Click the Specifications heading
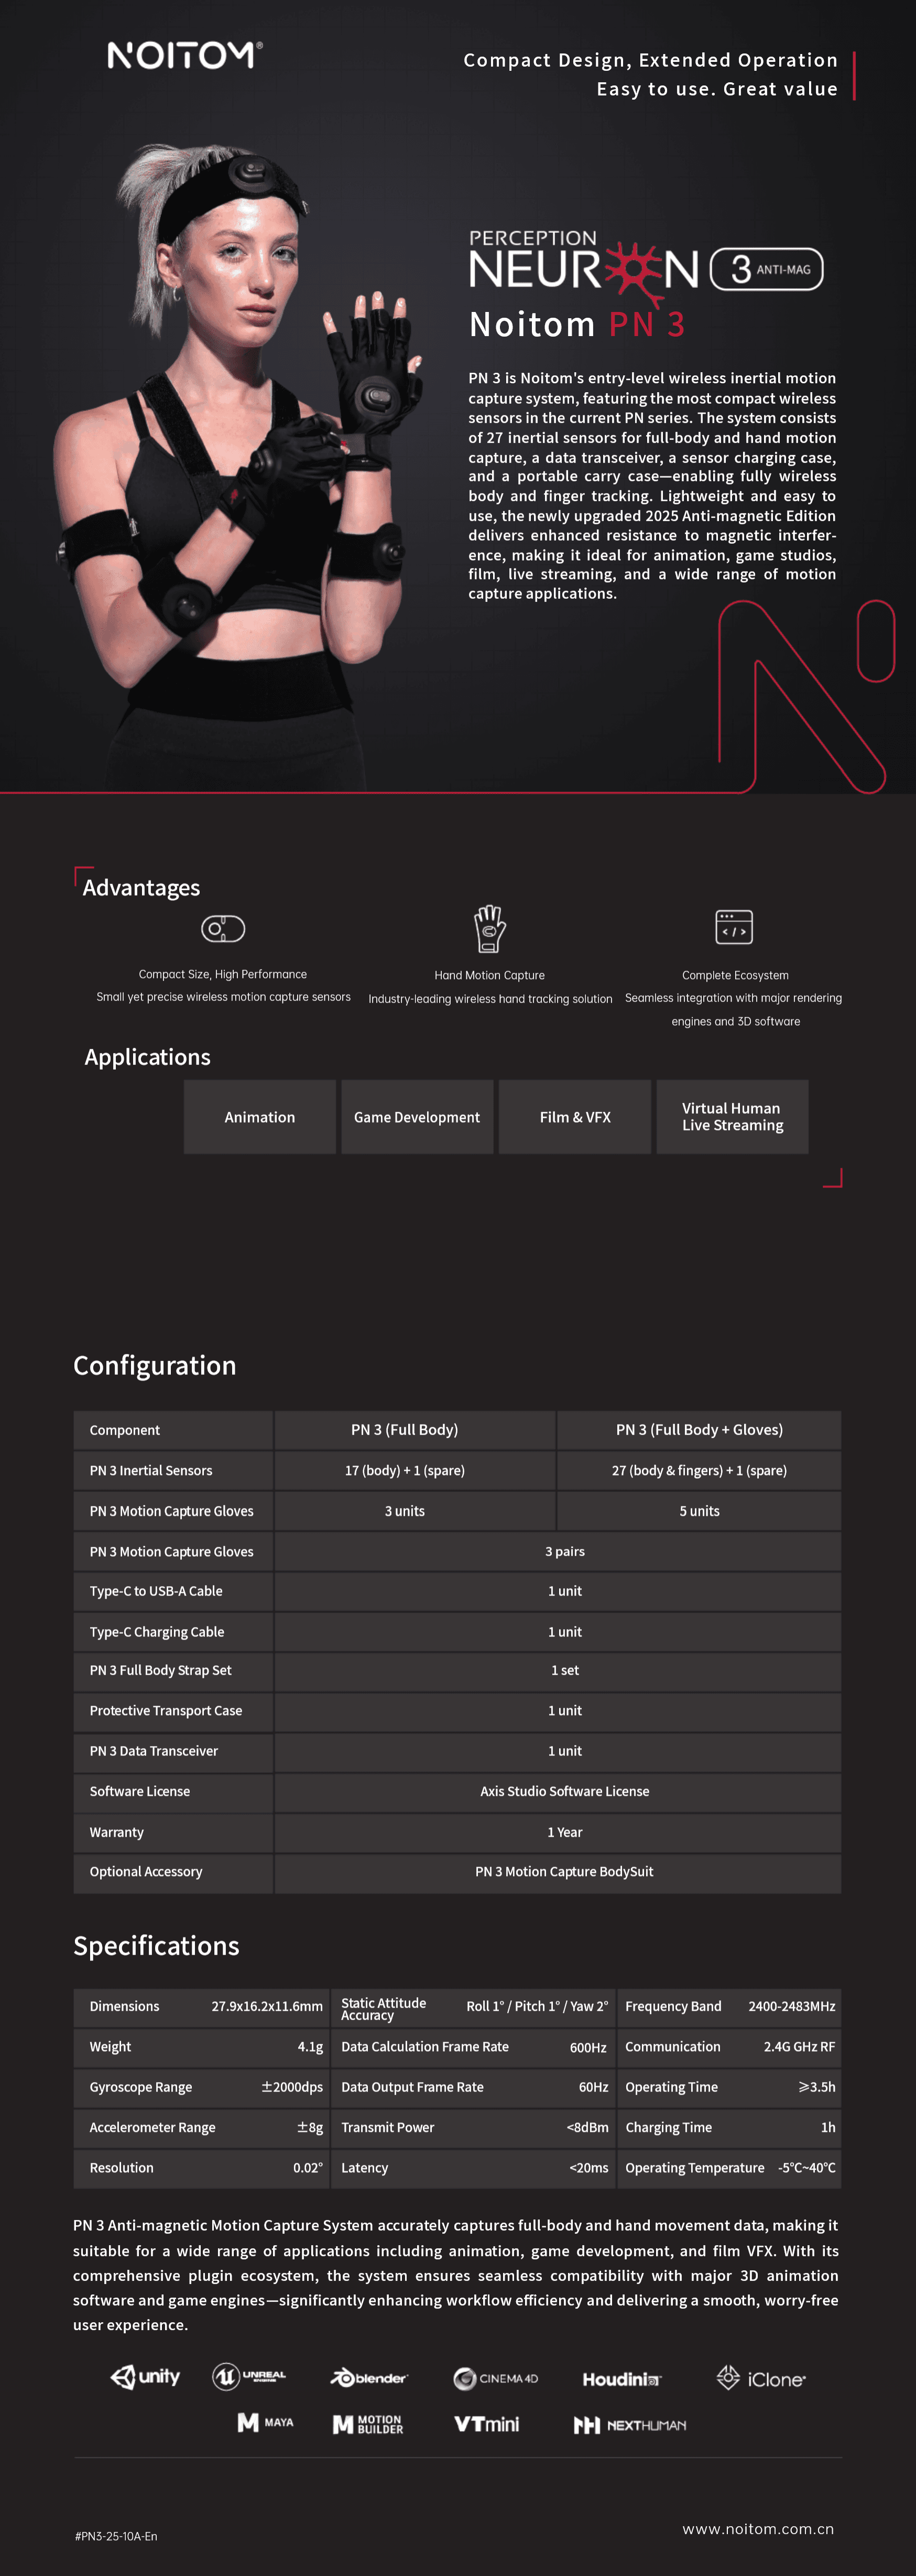 point(156,1946)
